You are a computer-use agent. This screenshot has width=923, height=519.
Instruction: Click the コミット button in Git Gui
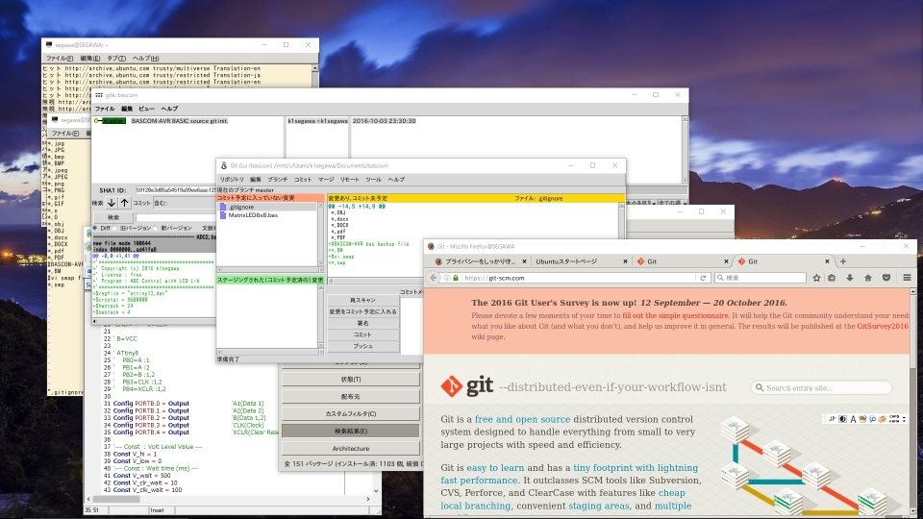point(362,334)
